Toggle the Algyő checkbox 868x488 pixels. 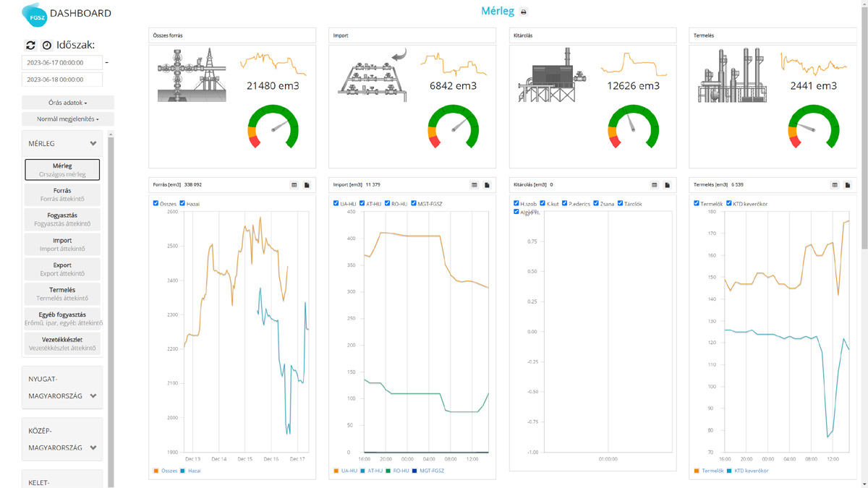pos(516,212)
